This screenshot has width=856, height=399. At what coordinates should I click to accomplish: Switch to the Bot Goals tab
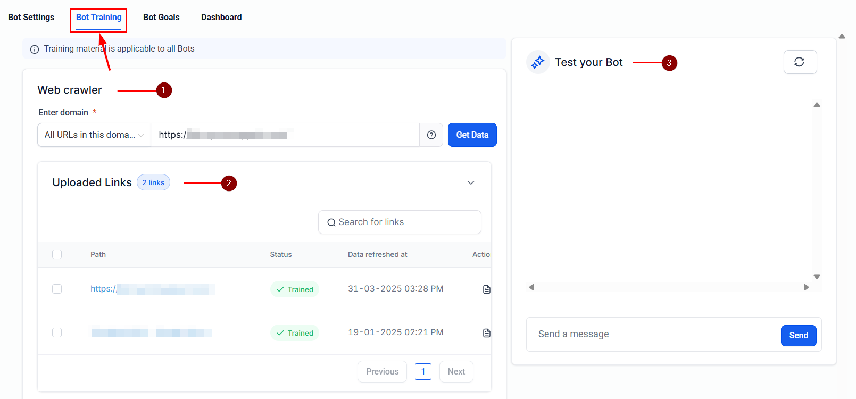pyautogui.click(x=161, y=18)
